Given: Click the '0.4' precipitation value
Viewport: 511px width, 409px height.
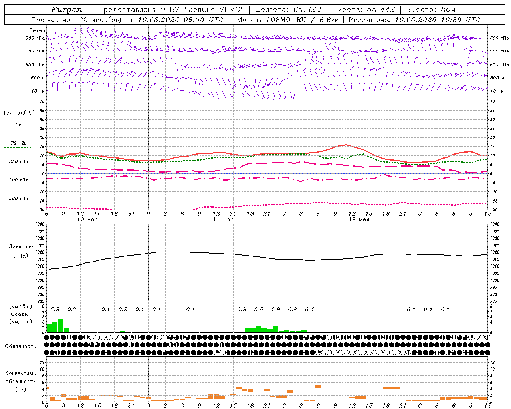Looking at the screenshot, I should pyautogui.click(x=309, y=309).
